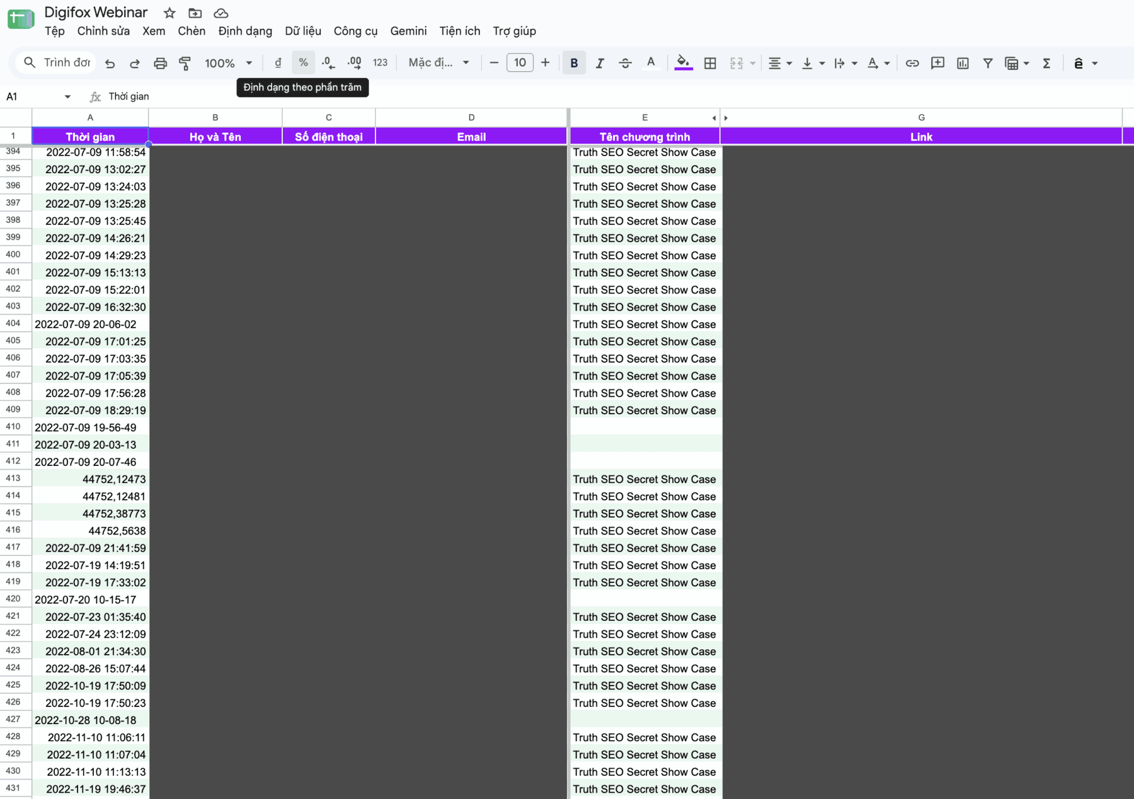Open the text color picker
Viewport: 1134px width, 799px height.
pos(651,63)
